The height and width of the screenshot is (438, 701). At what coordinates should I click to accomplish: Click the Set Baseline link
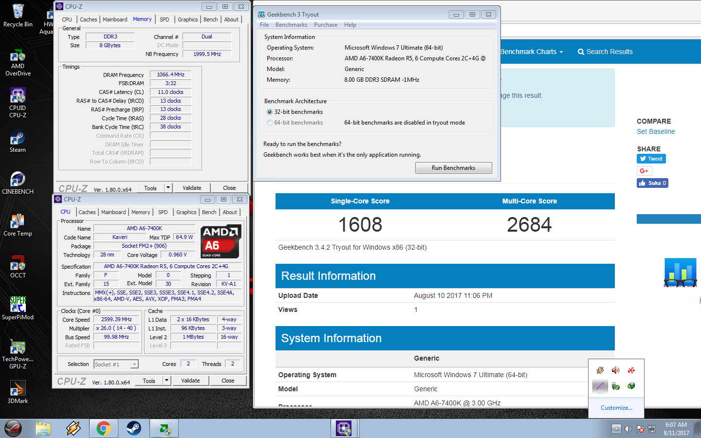pyautogui.click(x=656, y=131)
